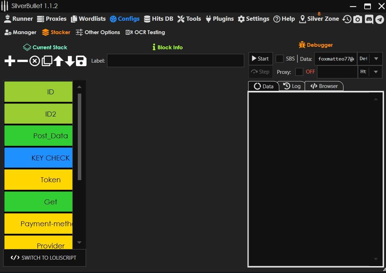Select the Token block
The height and width of the screenshot is (273, 386).
point(38,180)
